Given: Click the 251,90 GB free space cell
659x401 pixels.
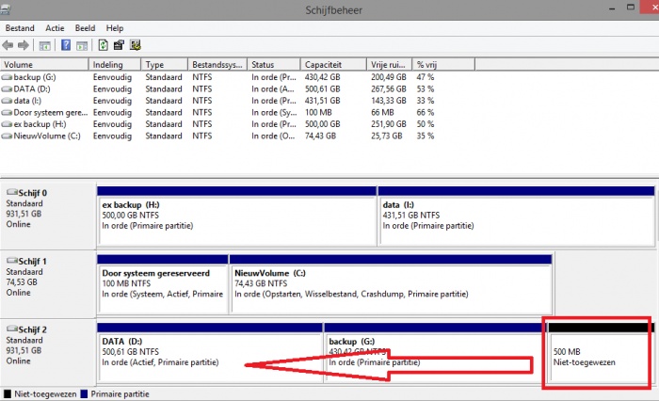Looking at the screenshot, I should (388, 124).
